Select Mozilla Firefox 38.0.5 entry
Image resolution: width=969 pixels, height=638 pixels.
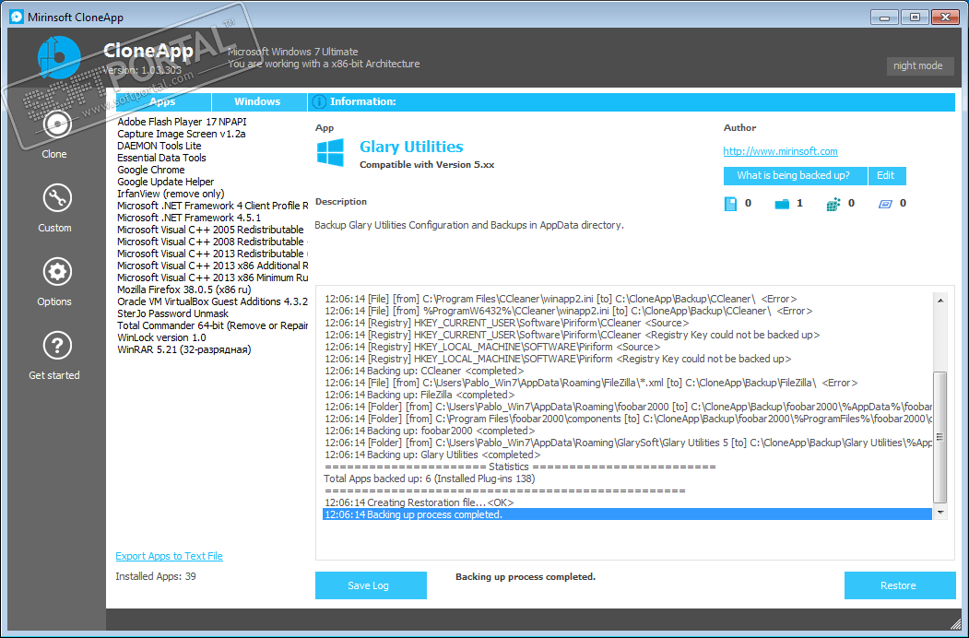184,289
